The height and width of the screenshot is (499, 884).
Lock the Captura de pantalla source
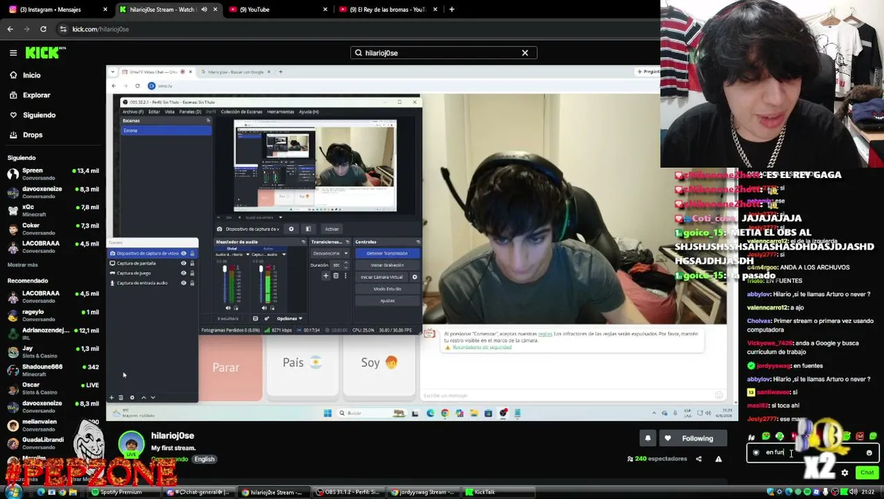[x=192, y=263]
